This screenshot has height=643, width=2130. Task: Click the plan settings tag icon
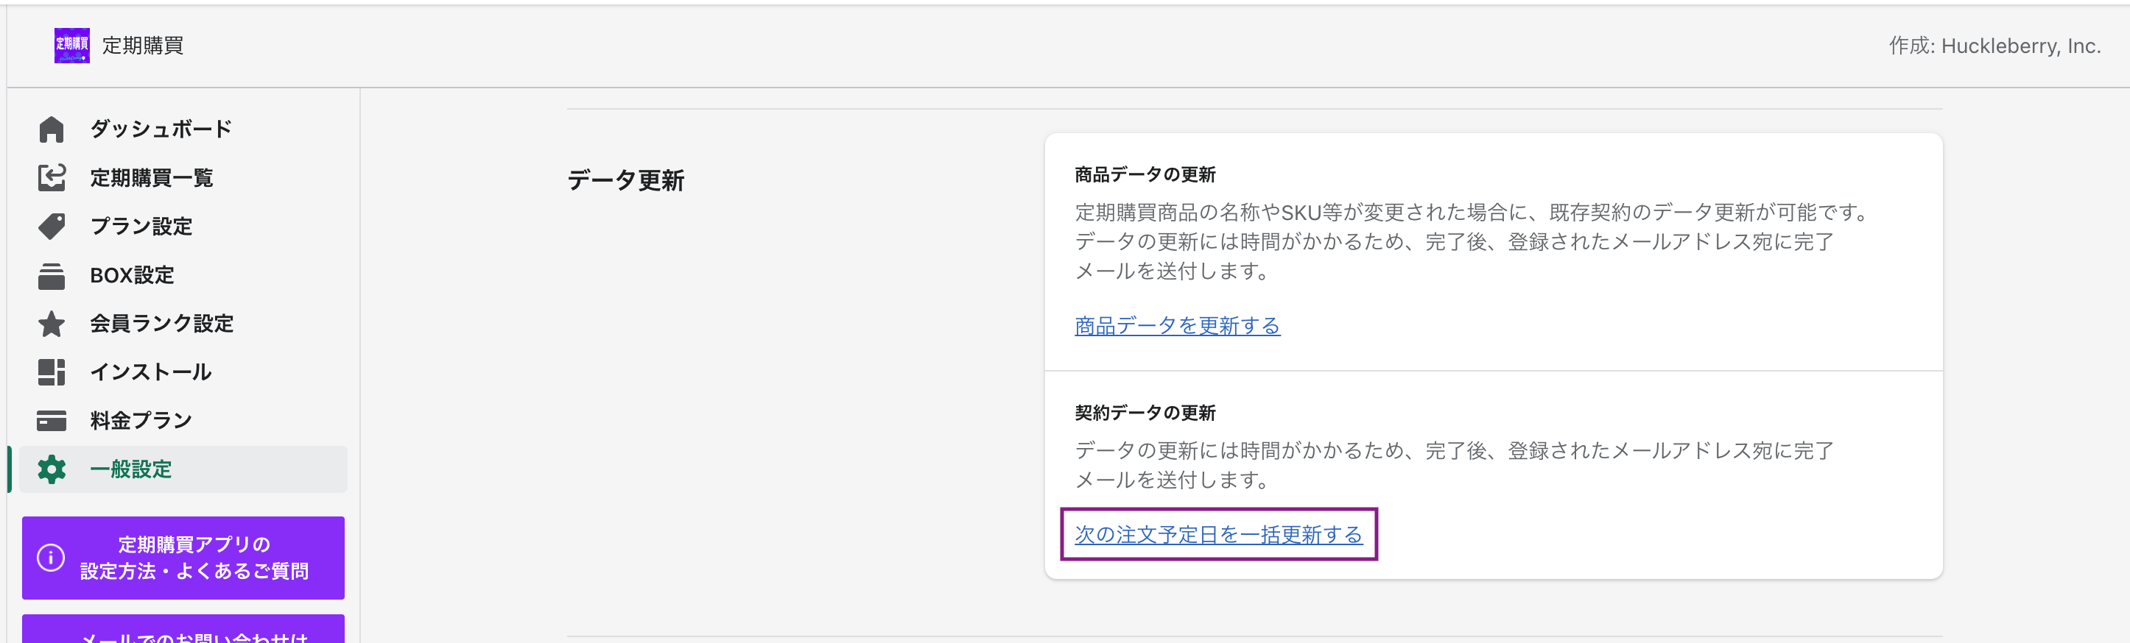(52, 226)
